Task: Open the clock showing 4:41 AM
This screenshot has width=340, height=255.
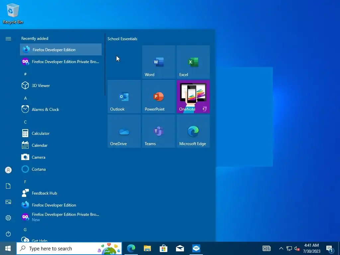Action: click(x=311, y=248)
